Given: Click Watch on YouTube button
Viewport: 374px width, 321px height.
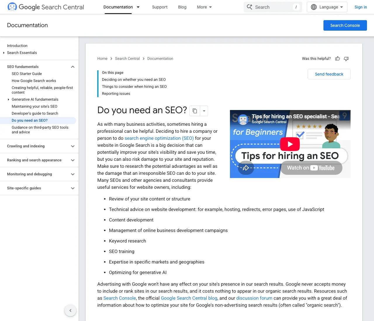Looking at the screenshot, I should point(311,168).
